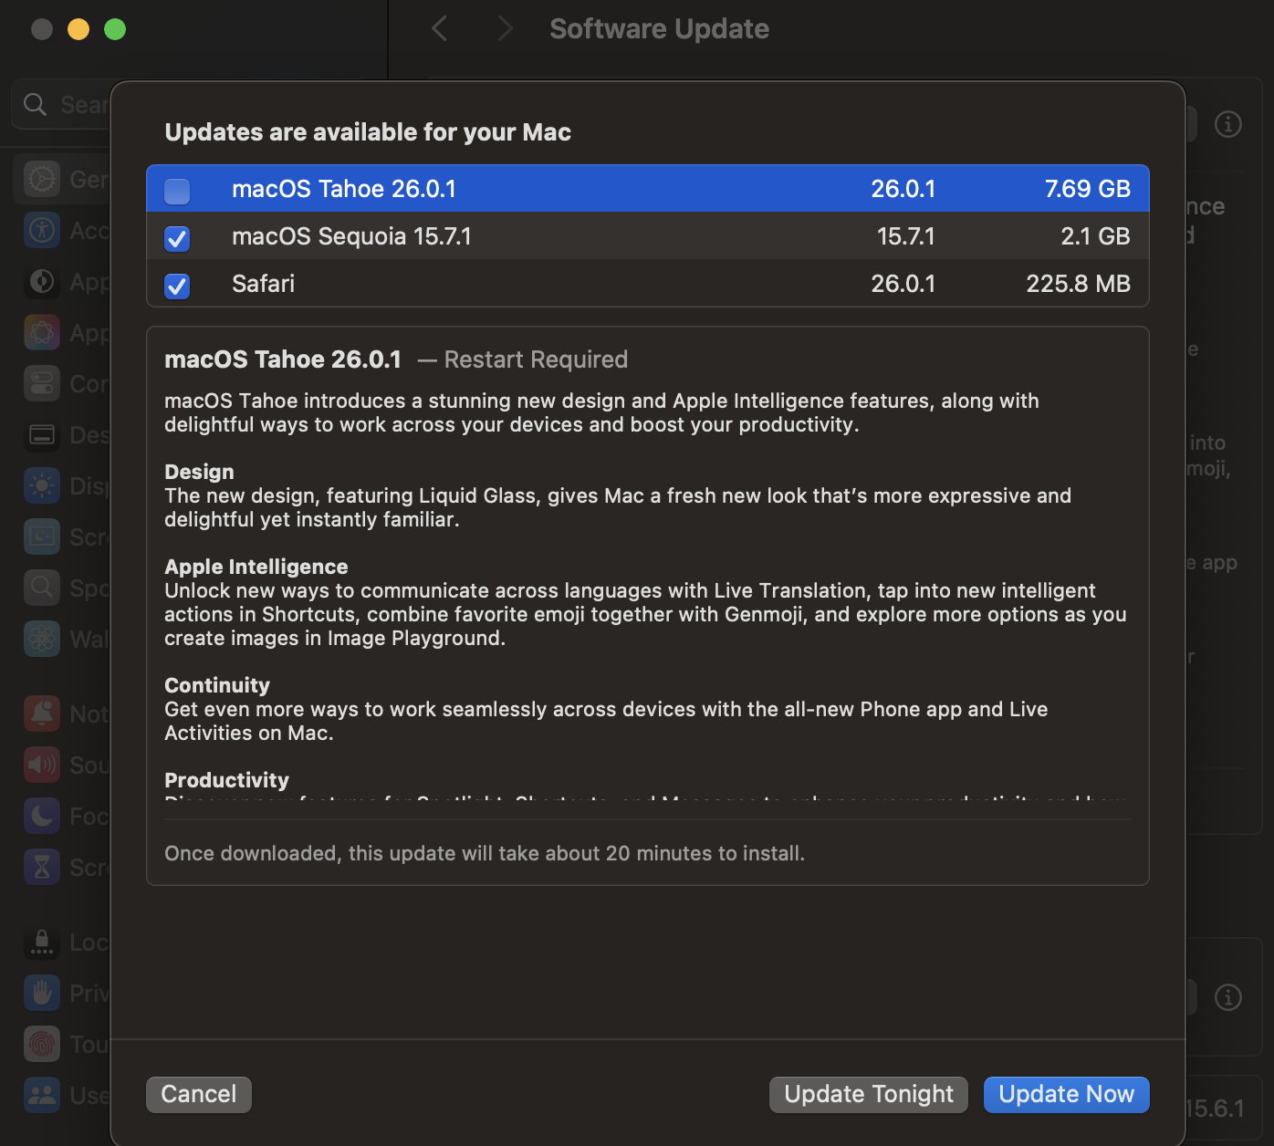
Task: Open Focus moon icon in sidebar
Action: (x=42, y=816)
